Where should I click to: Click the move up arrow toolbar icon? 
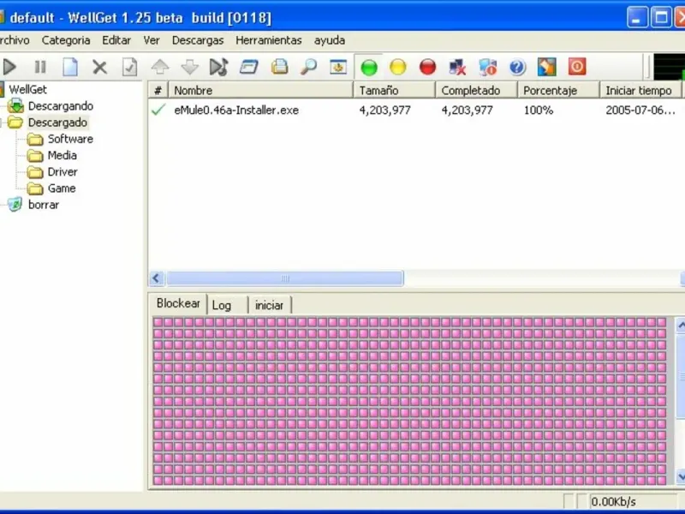tap(160, 68)
